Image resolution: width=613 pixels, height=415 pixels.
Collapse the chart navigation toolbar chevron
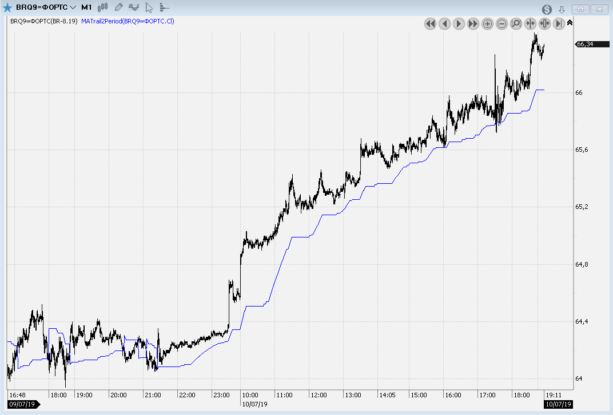point(570,22)
